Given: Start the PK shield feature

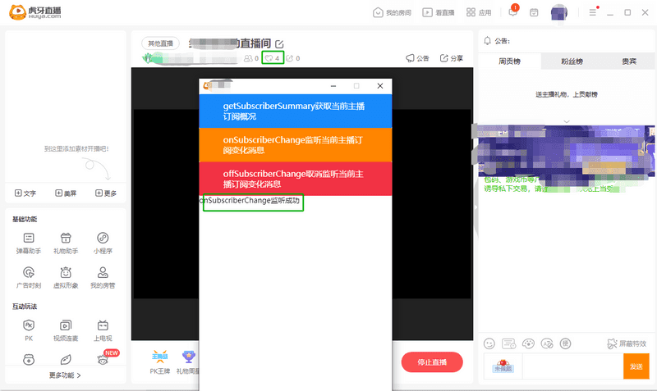Looking at the screenshot, I should (29, 330).
